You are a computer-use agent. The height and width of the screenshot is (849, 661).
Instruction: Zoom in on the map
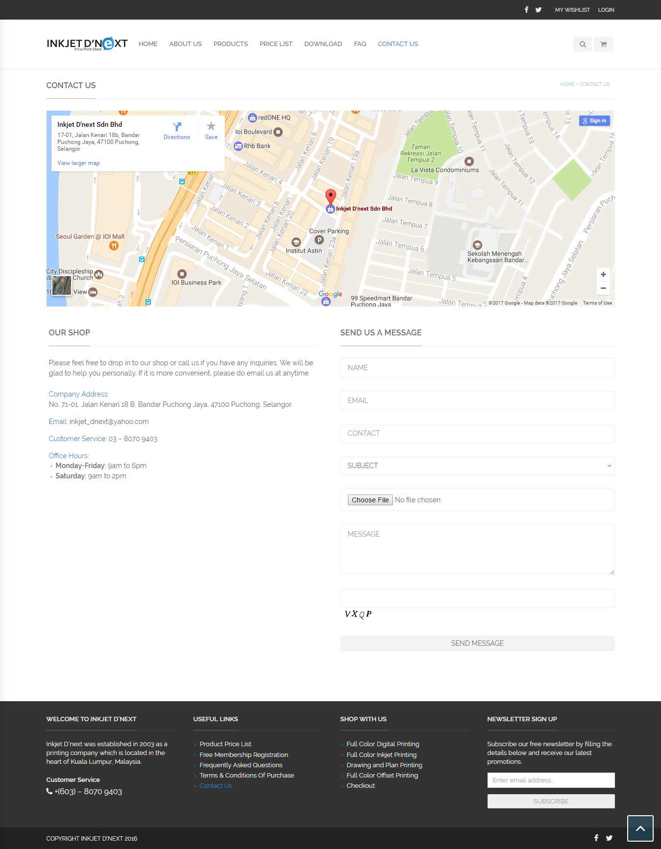point(603,275)
